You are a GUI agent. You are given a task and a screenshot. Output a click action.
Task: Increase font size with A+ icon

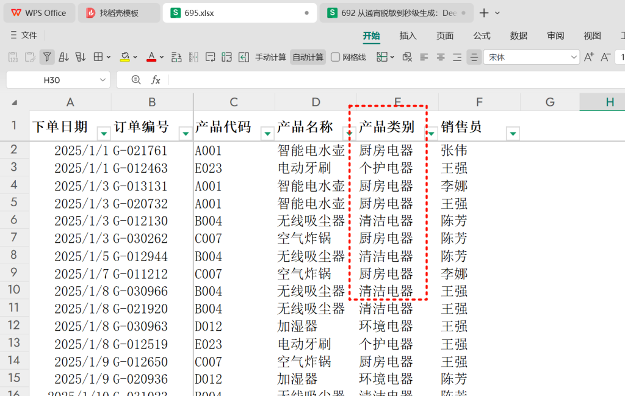point(589,57)
